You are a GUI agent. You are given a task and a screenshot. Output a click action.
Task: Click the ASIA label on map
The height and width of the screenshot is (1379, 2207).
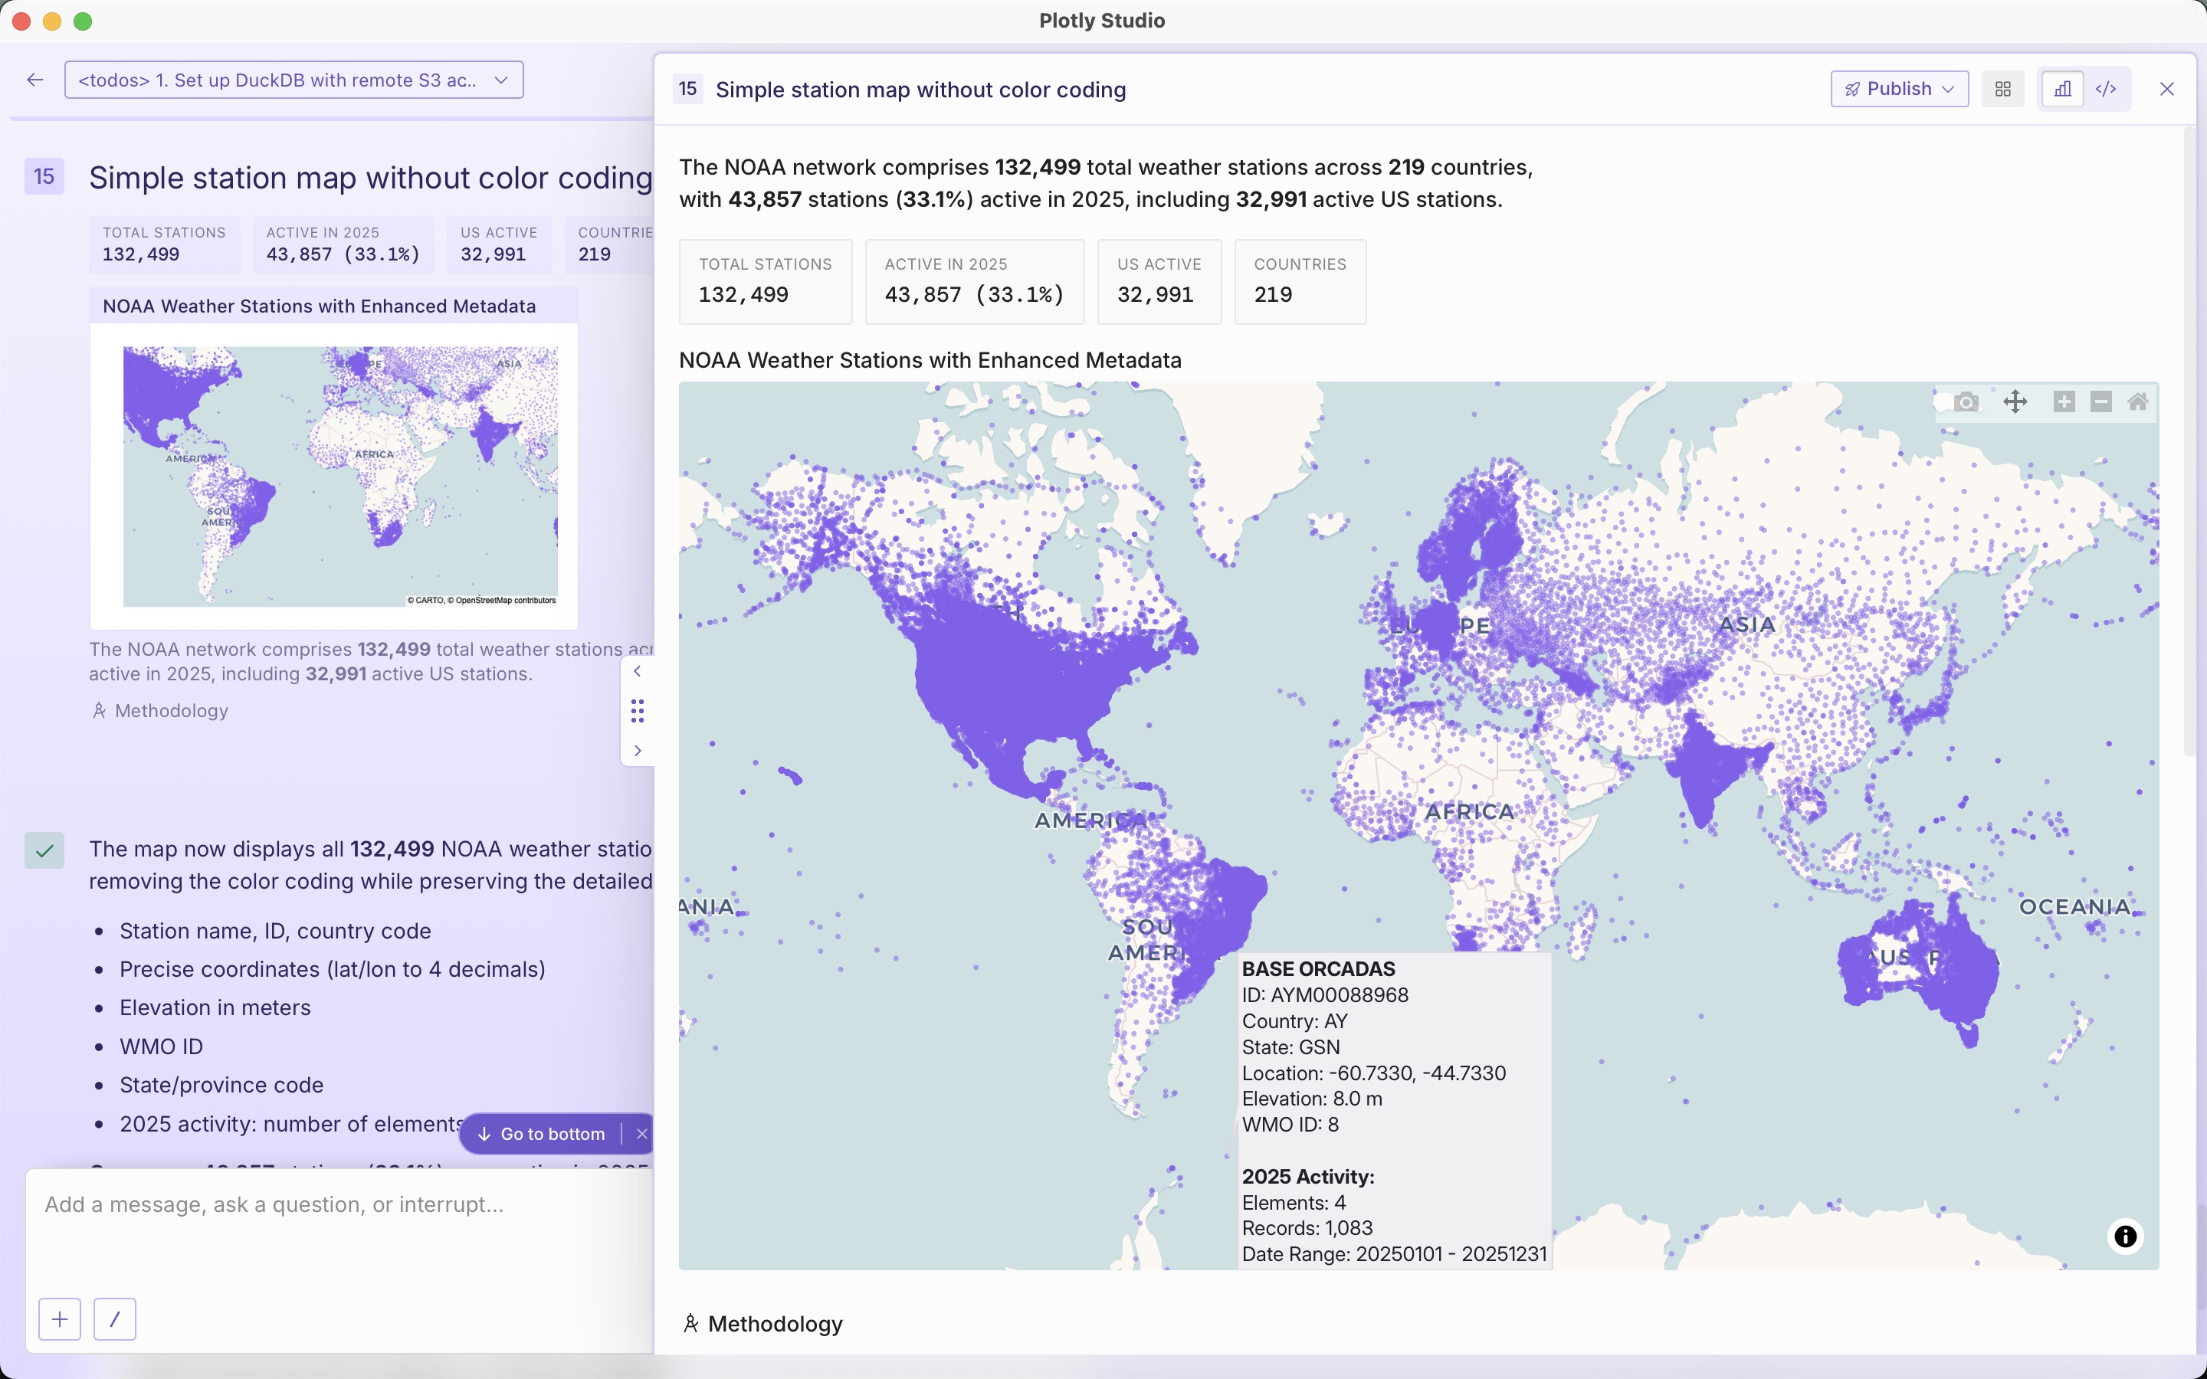tap(1746, 624)
